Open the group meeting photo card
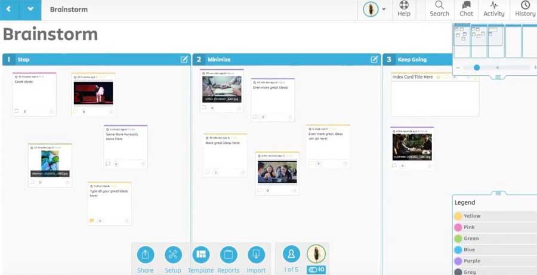537x275 pixels. 277,172
